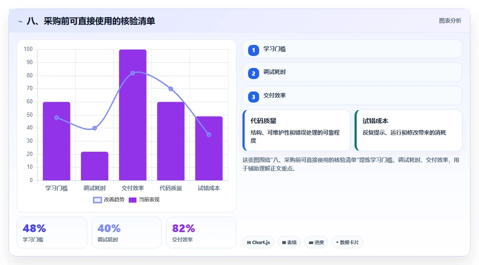Click the number 2 badge for 调试耗时
479x265 pixels.
254,74
